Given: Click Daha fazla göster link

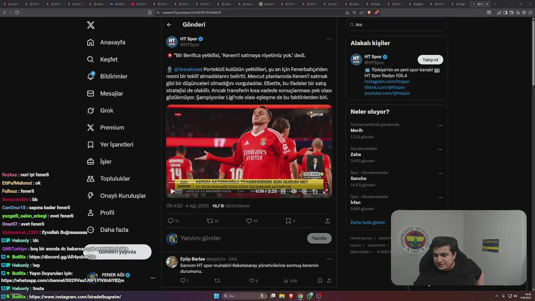Looking at the screenshot, I should (x=368, y=222).
